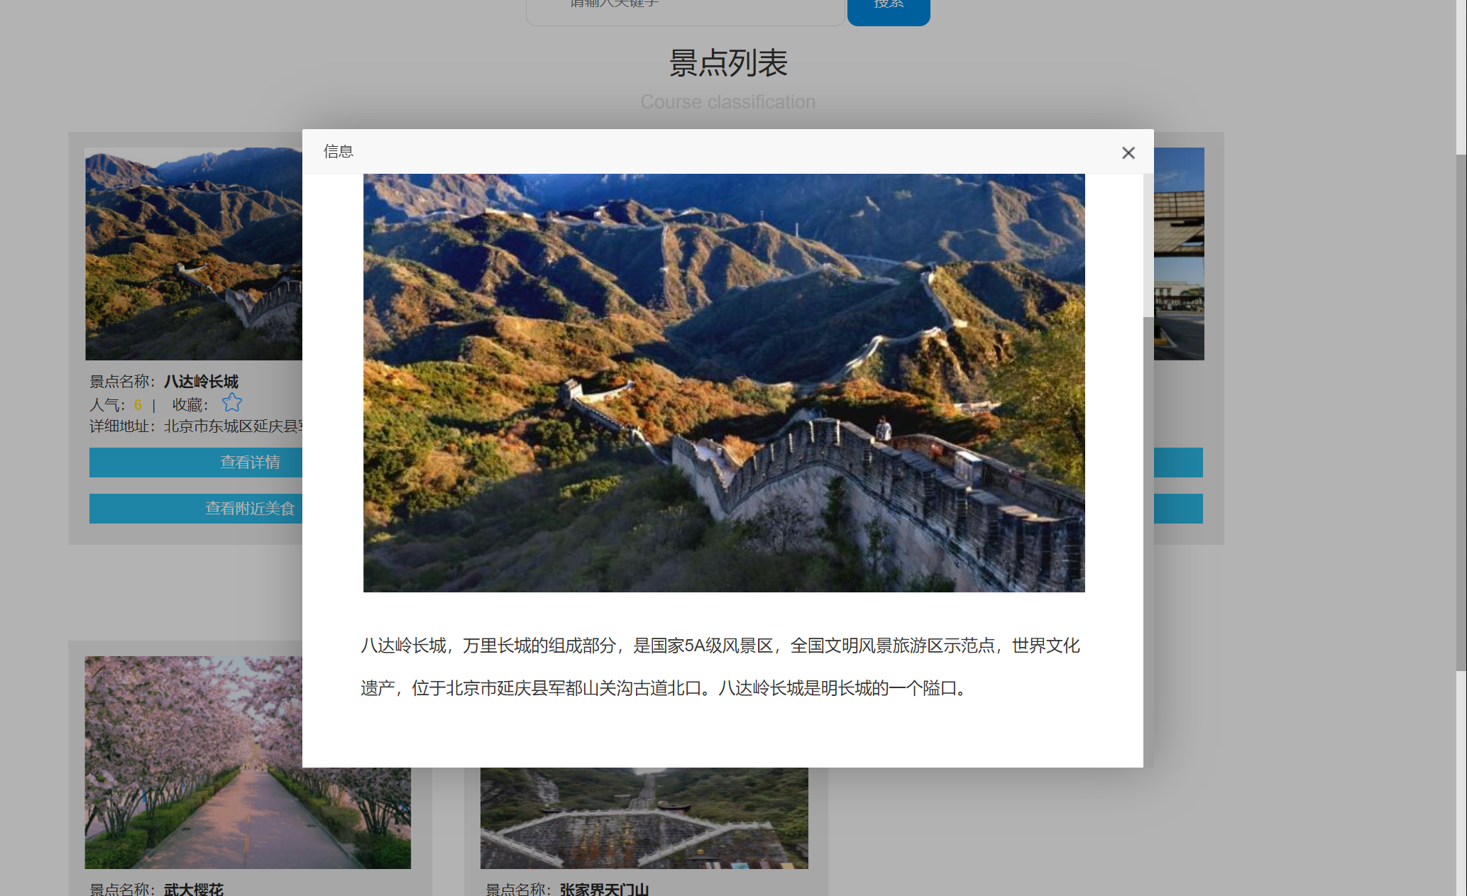Click the 张家界天门山 attraction name
This screenshot has height=896, width=1467.
[603, 889]
